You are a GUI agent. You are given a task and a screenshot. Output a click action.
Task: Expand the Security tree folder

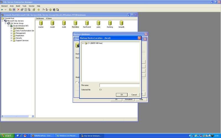[11, 38]
